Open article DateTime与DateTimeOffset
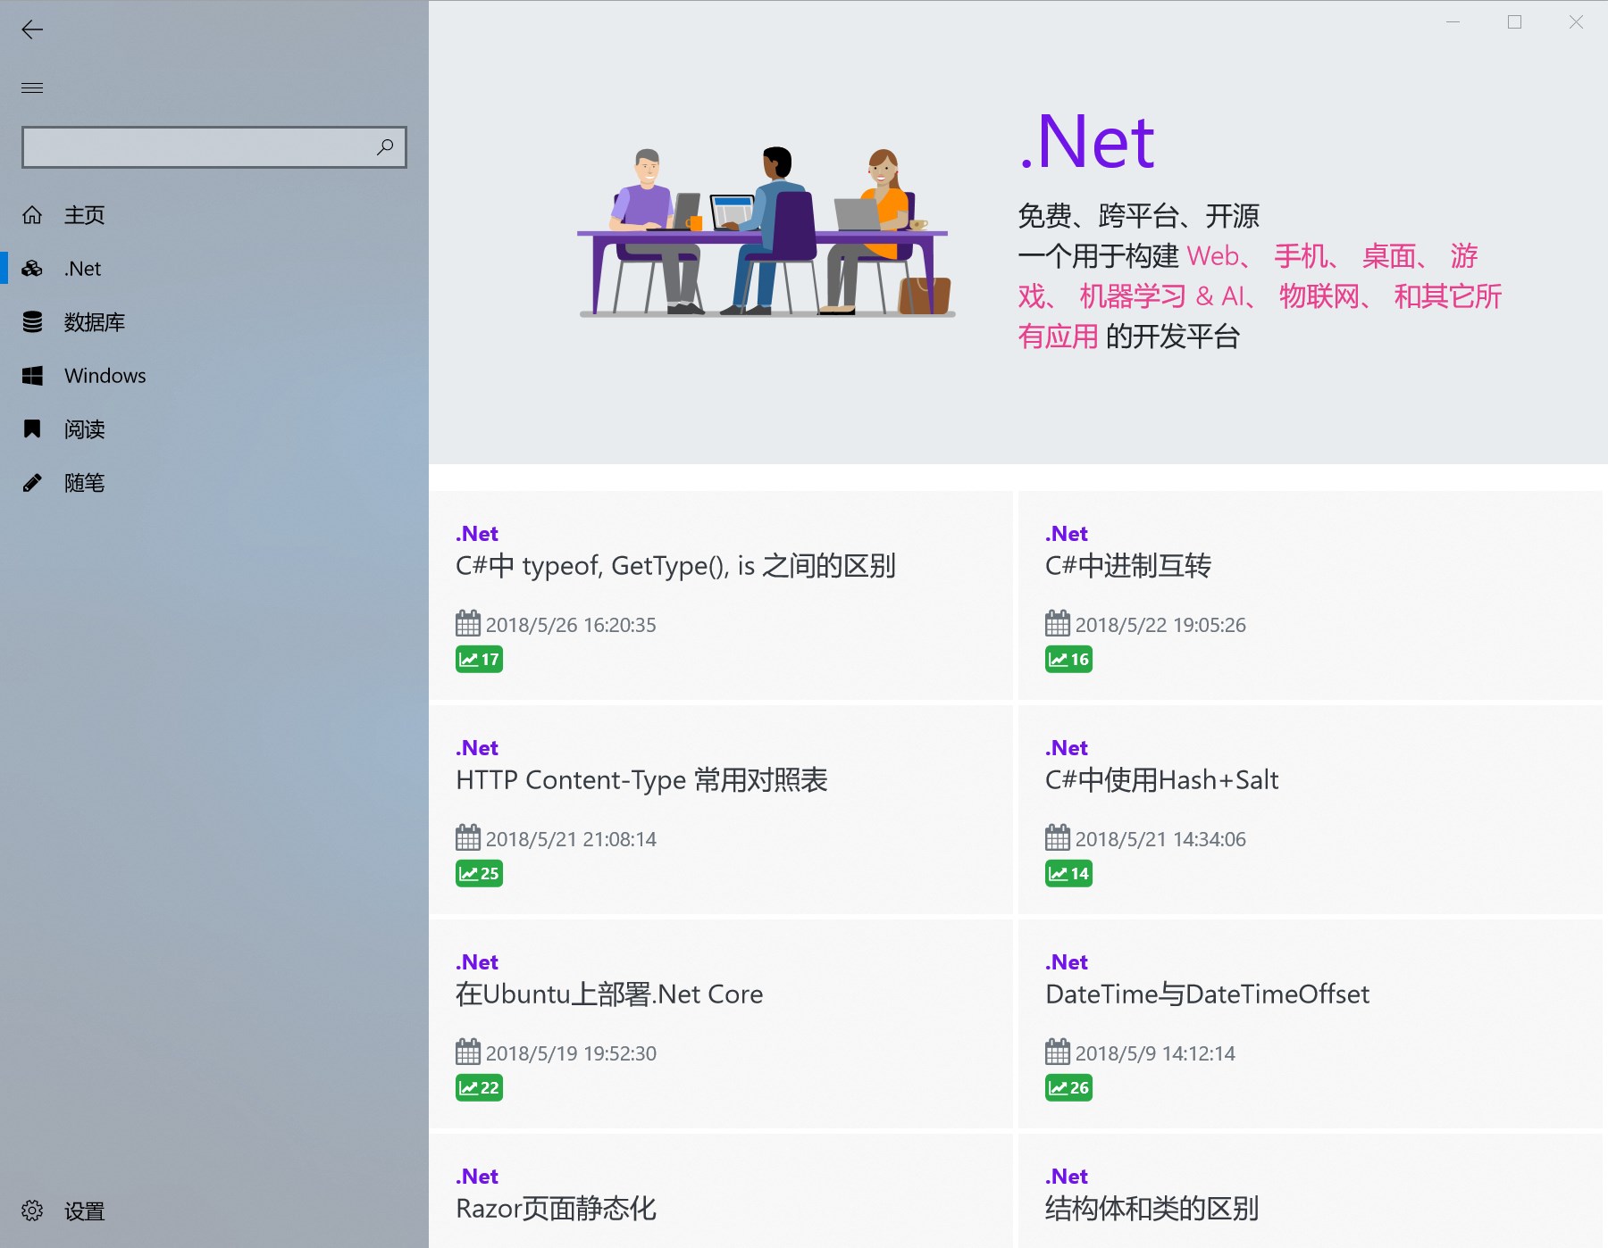 [x=1207, y=994]
